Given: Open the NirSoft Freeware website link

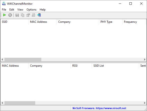Looking at the screenshot, I should 99,108.
